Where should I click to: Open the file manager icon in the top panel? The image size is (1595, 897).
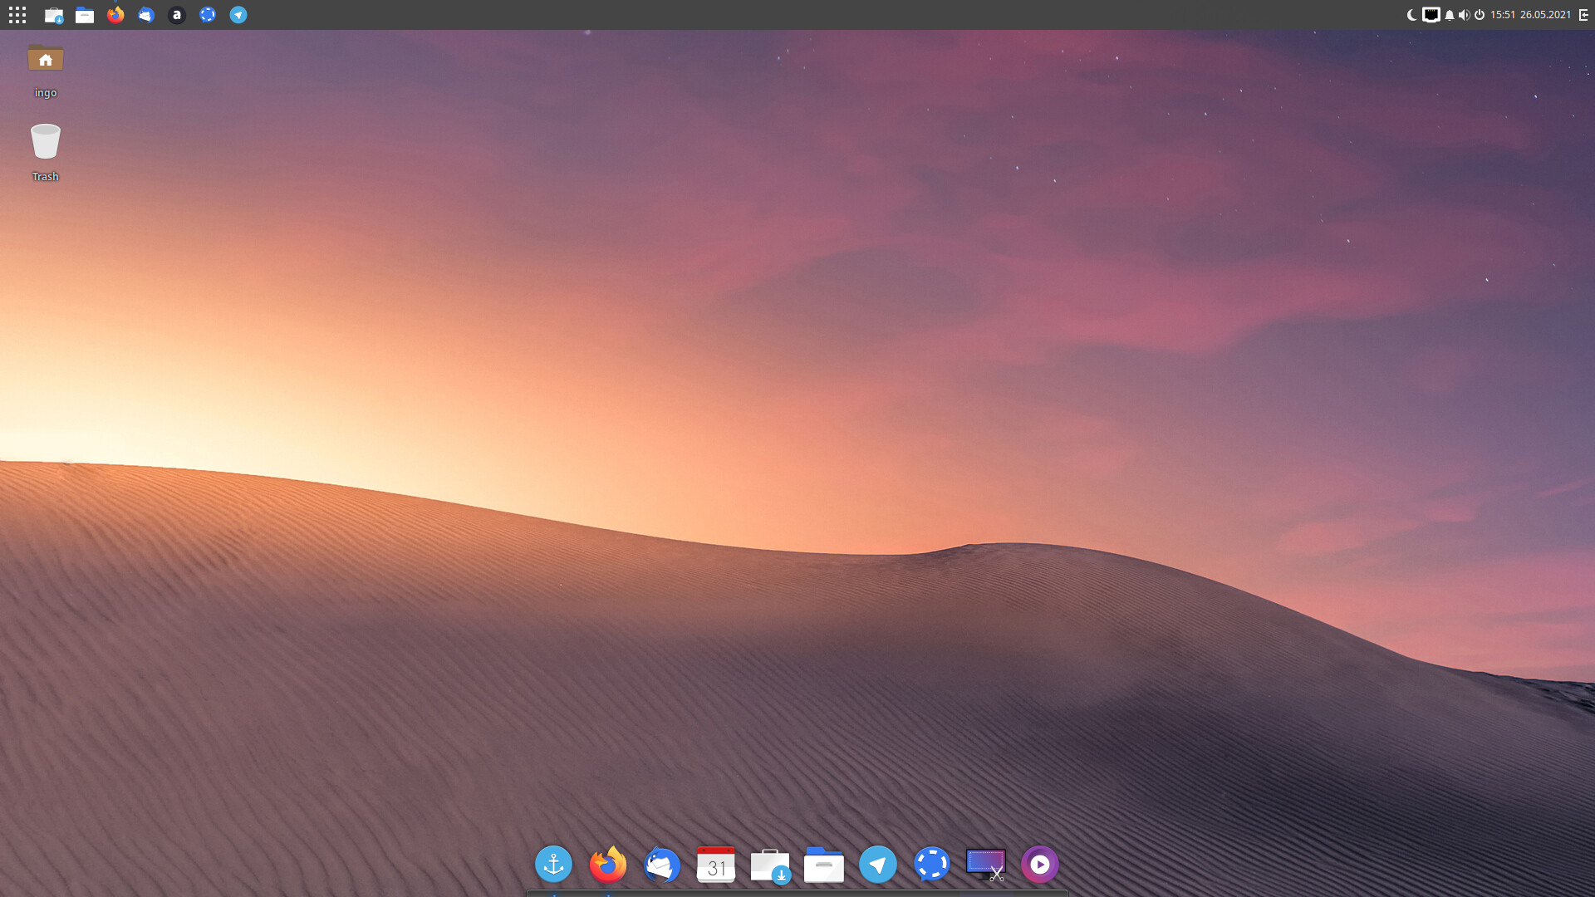pos(85,15)
